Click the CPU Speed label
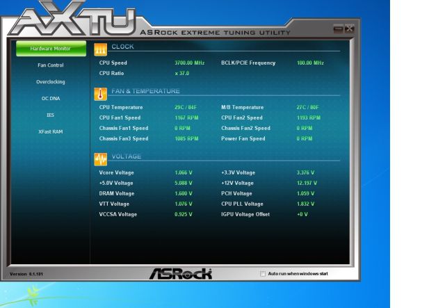445x308 pixels. pyautogui.click(x=113, y=63)
